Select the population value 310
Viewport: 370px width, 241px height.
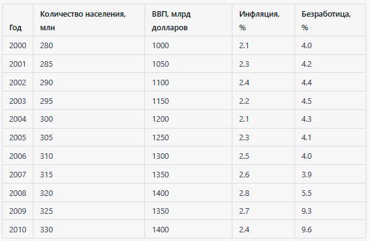tap(46, 156)
